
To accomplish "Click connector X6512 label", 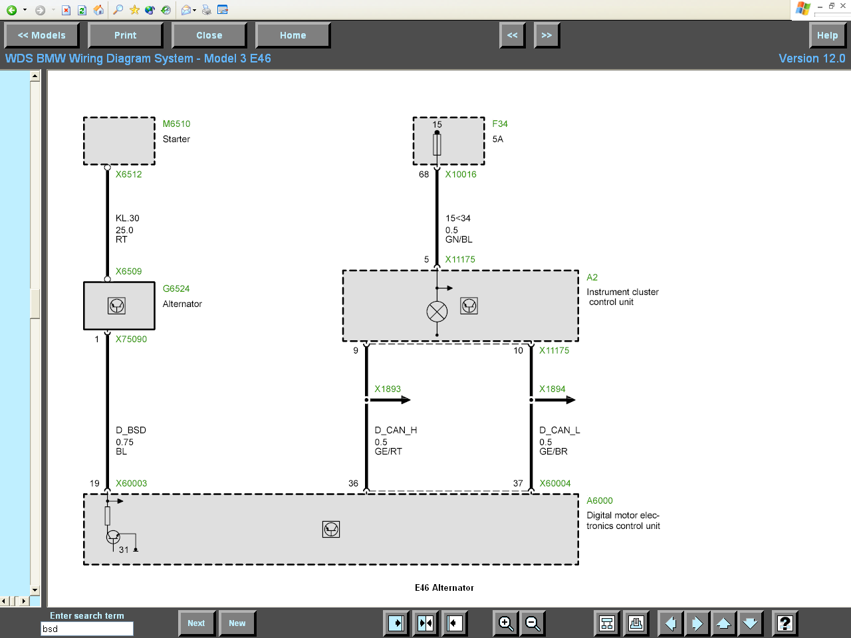I will tap(128, 174).
